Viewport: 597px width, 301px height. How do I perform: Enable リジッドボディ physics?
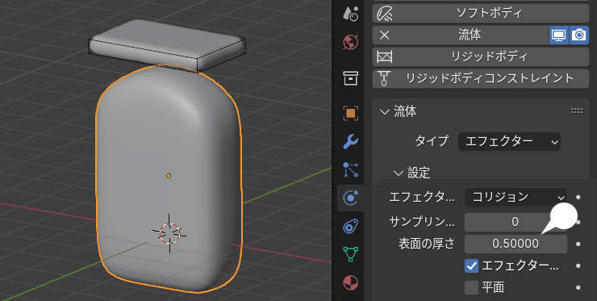(481, 56)
